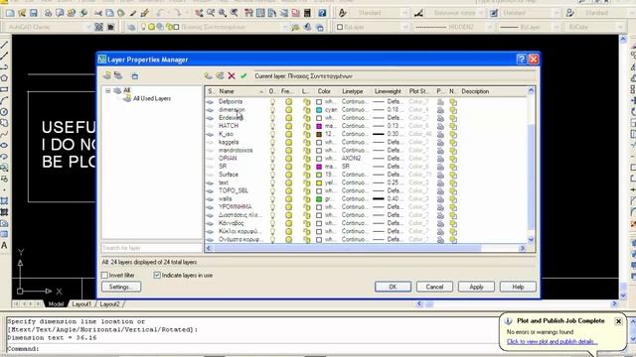The image size is (636, 357).
Task: Click New Group Filter icon in Layer Manager
Action: pyautogui.click(x=118, y=75)
